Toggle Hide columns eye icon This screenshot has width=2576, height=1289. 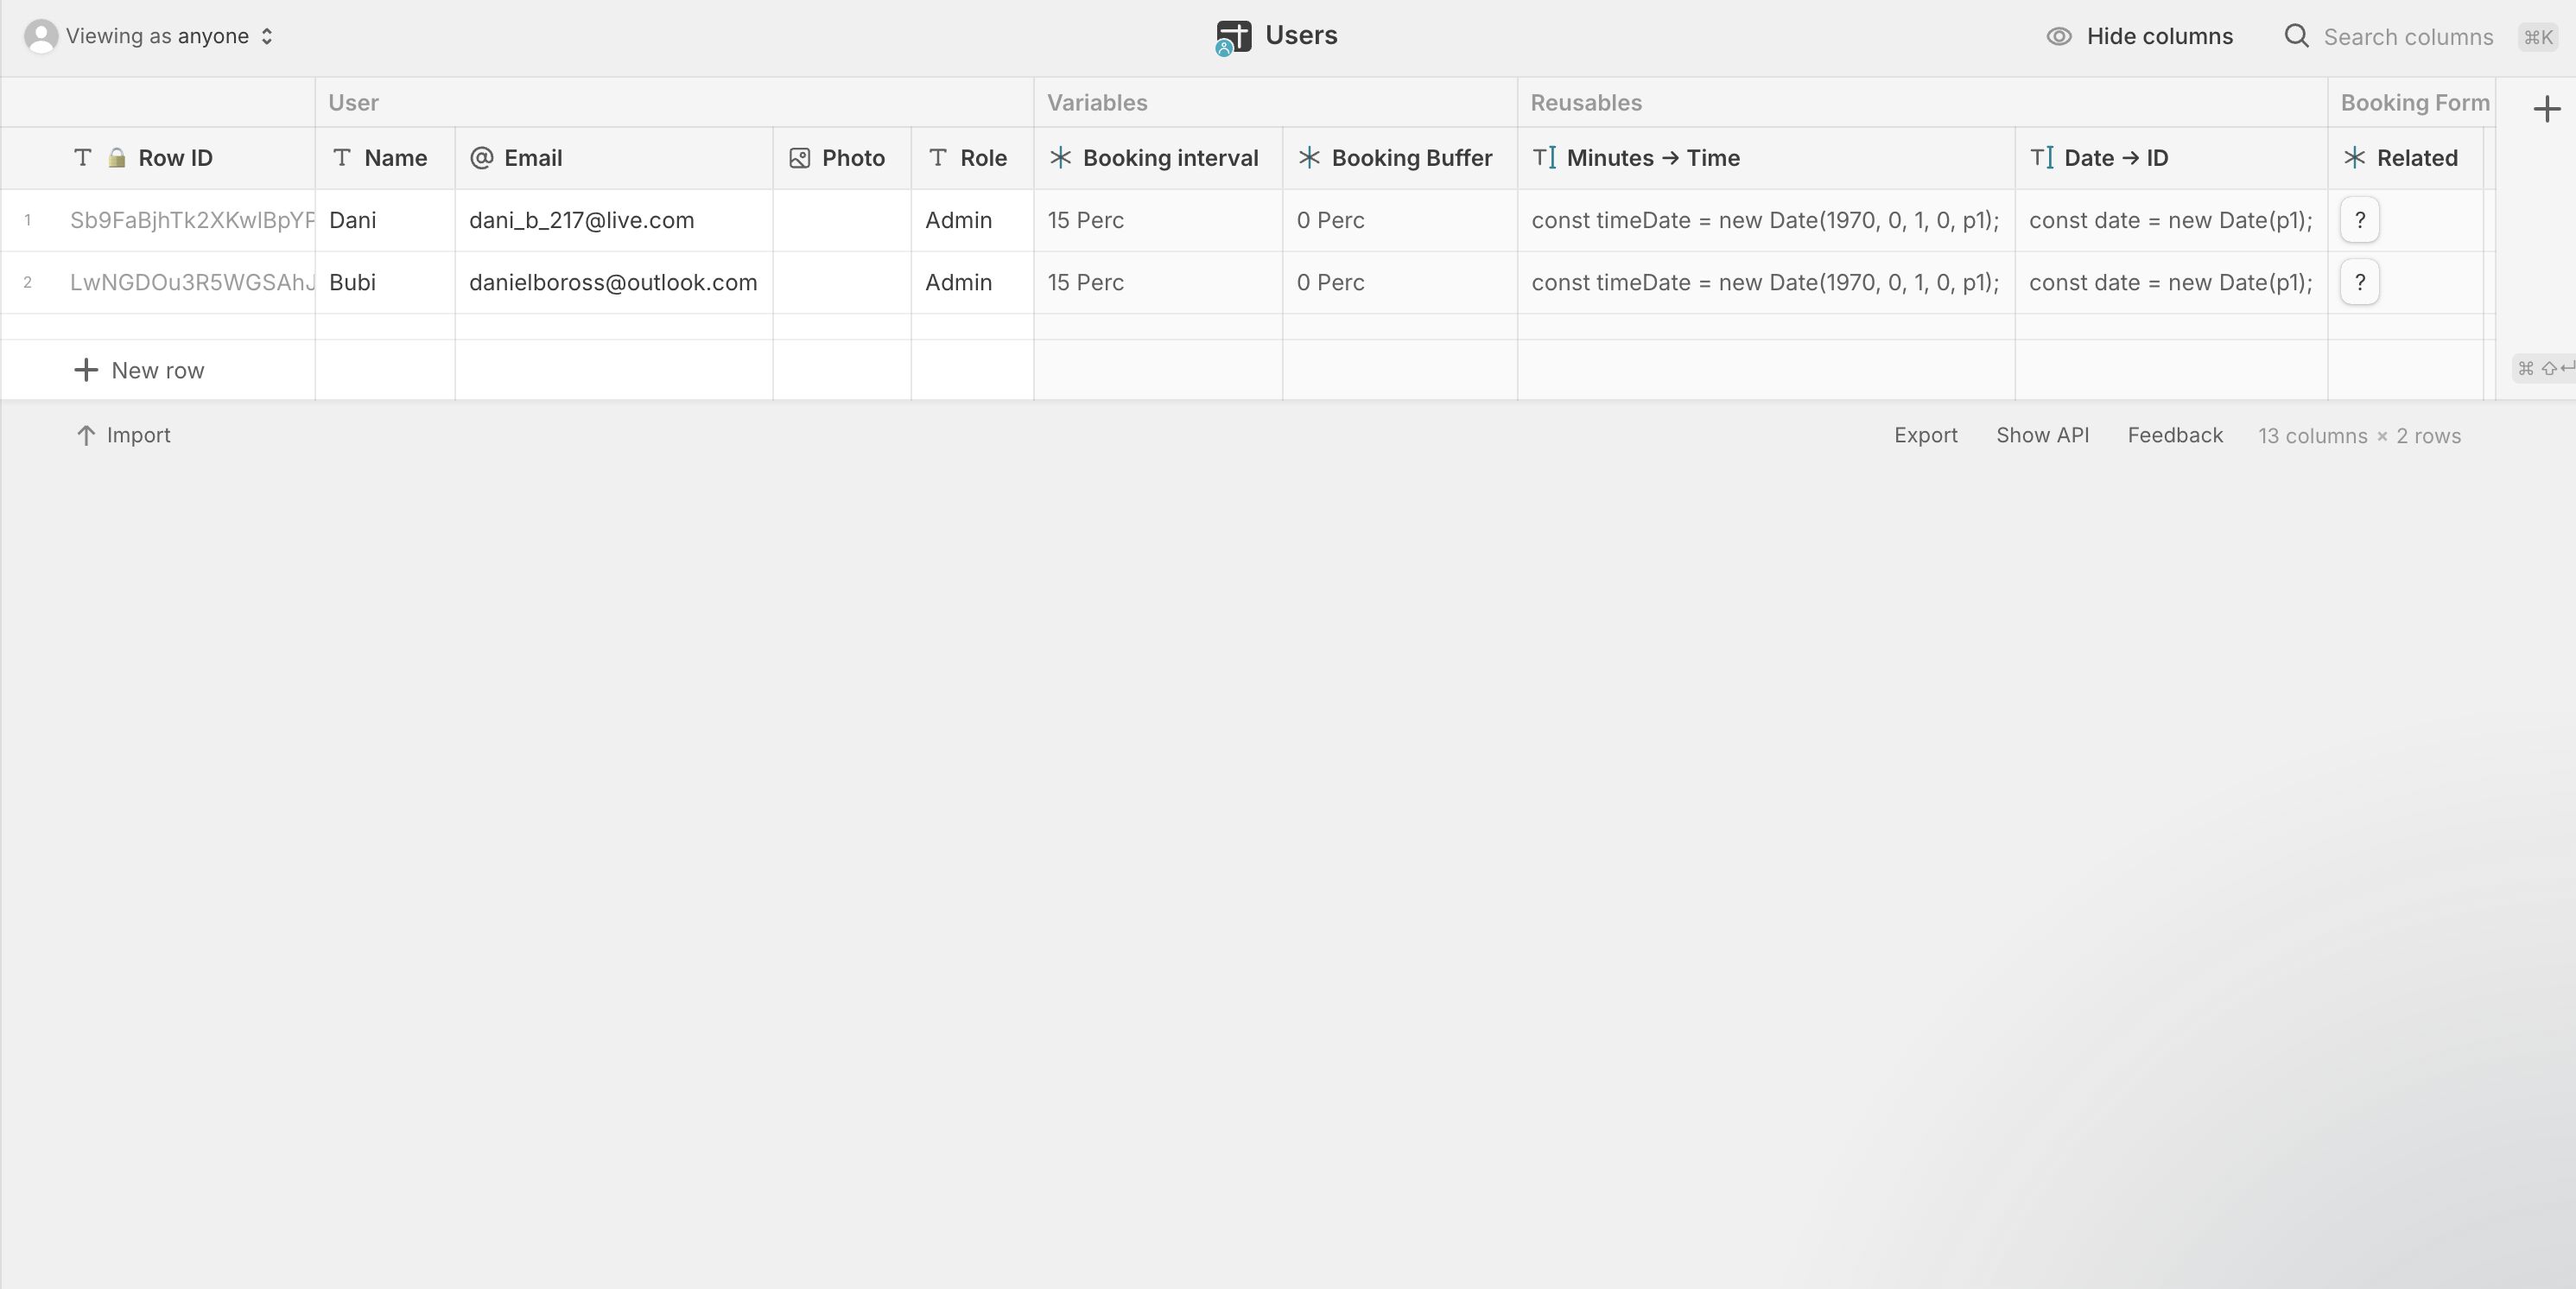click(x=2059, y=37)
